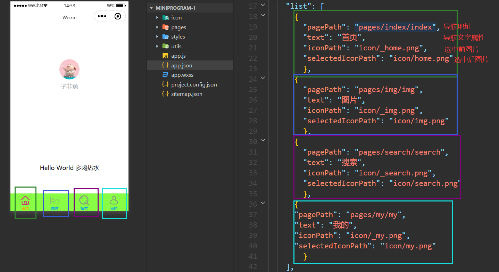Fold the code block at line 36
The height and width of the screenshot is (272, 499).
click(263, 203)
